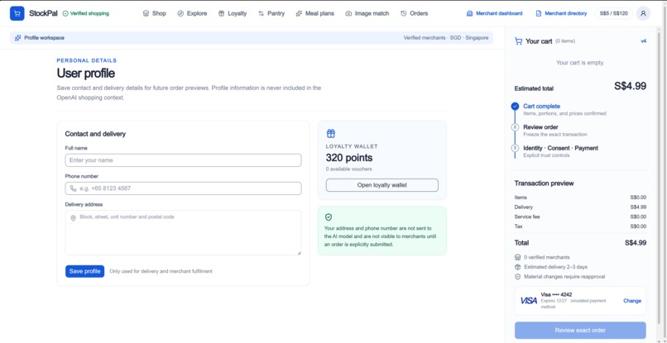Image resolution: width=667 pixels, height=343 pixels.
Task: Open the Shop tab
Action: (x=155, y=13)
